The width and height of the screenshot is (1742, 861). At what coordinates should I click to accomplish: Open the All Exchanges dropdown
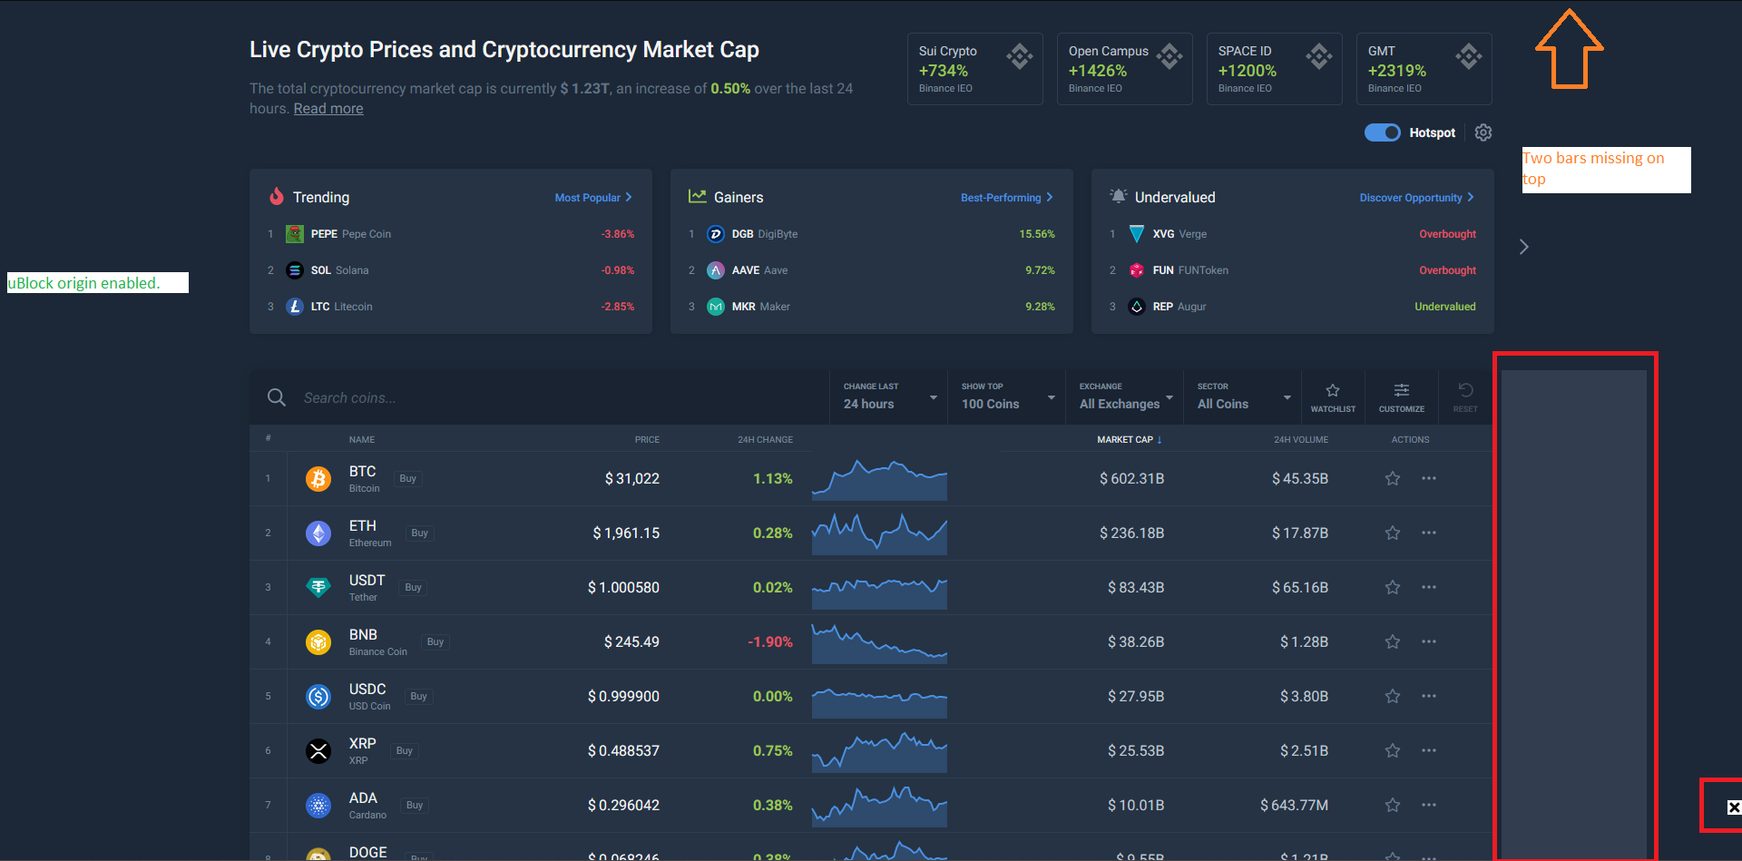[x=1124, y=397]
